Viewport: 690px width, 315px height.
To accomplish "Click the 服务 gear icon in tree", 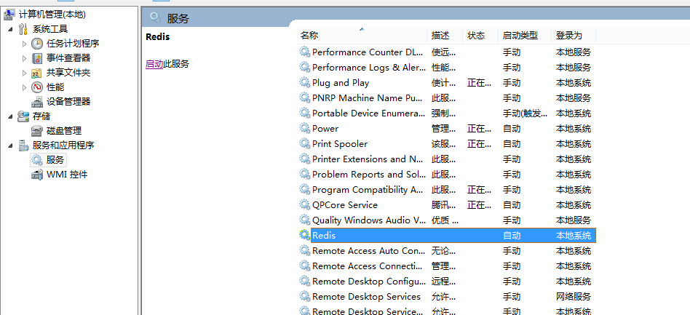I will point(37,160).
